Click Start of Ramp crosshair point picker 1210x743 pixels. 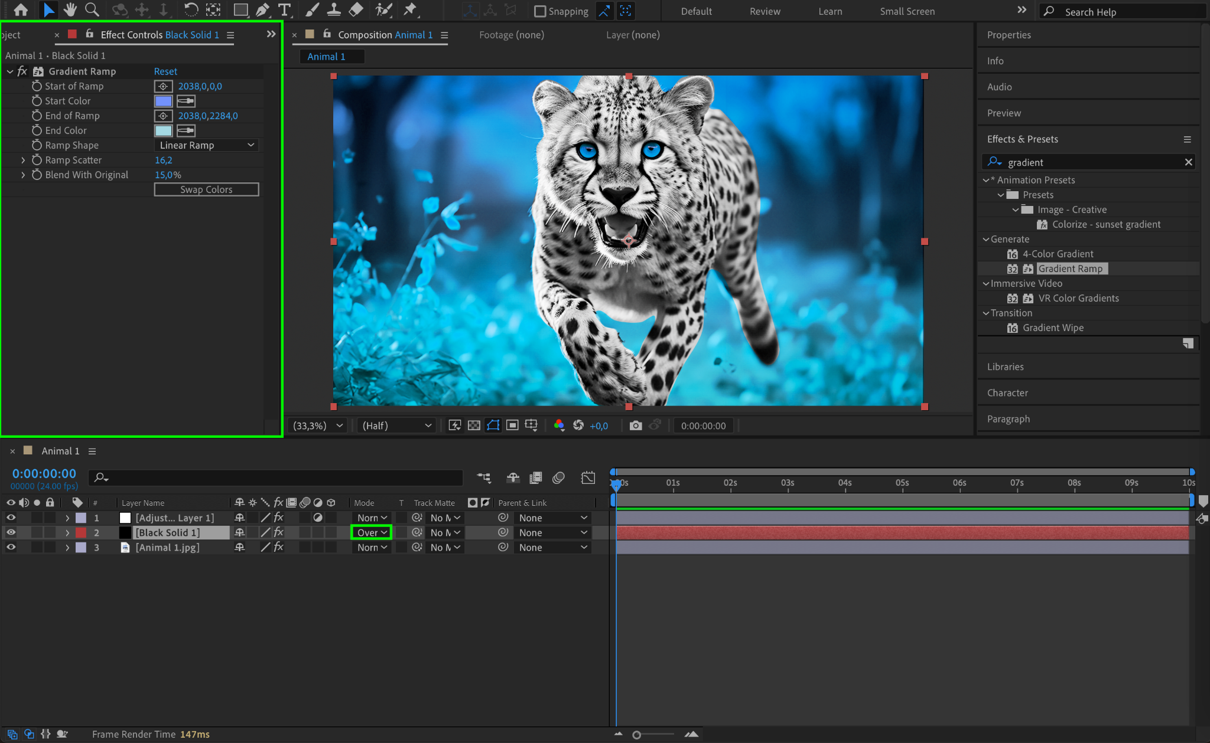pyautogui.click(x=164, y=86)
